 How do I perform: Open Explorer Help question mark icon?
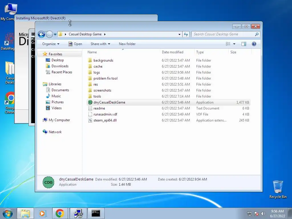click(254, 44)
